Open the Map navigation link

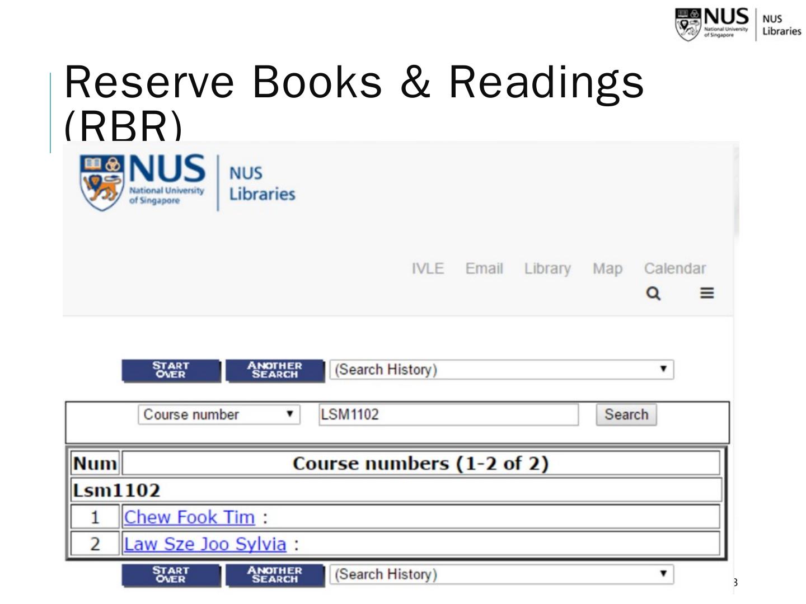[x=607, y=269]
